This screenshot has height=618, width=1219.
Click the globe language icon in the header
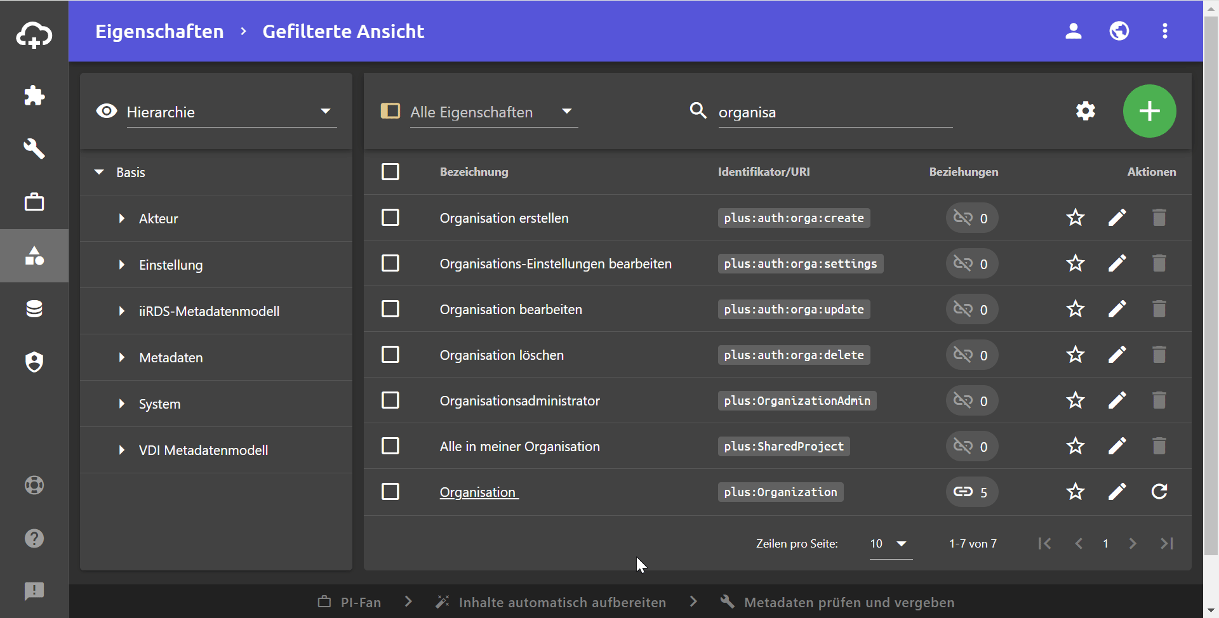click(x=1119, y=31)
